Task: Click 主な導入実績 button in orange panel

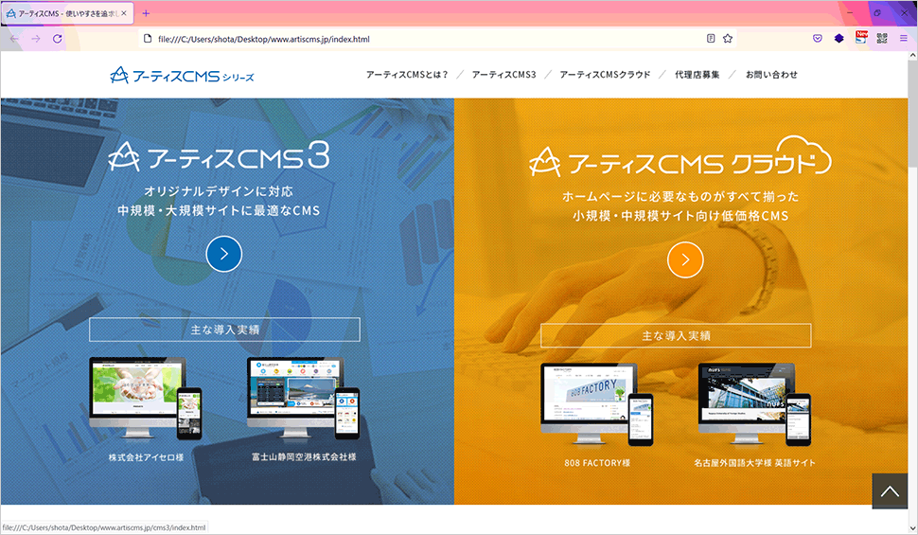Action: [x=677, y=335]
